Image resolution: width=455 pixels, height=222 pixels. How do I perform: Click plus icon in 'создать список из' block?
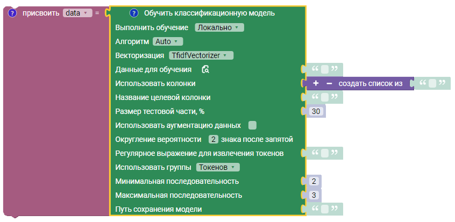coord(316,83)
